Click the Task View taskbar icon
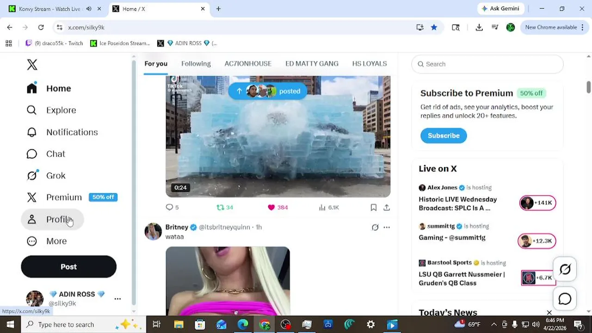Image resolution: width=592 pixels, height=333 pixels. click(x=156, y=325)
